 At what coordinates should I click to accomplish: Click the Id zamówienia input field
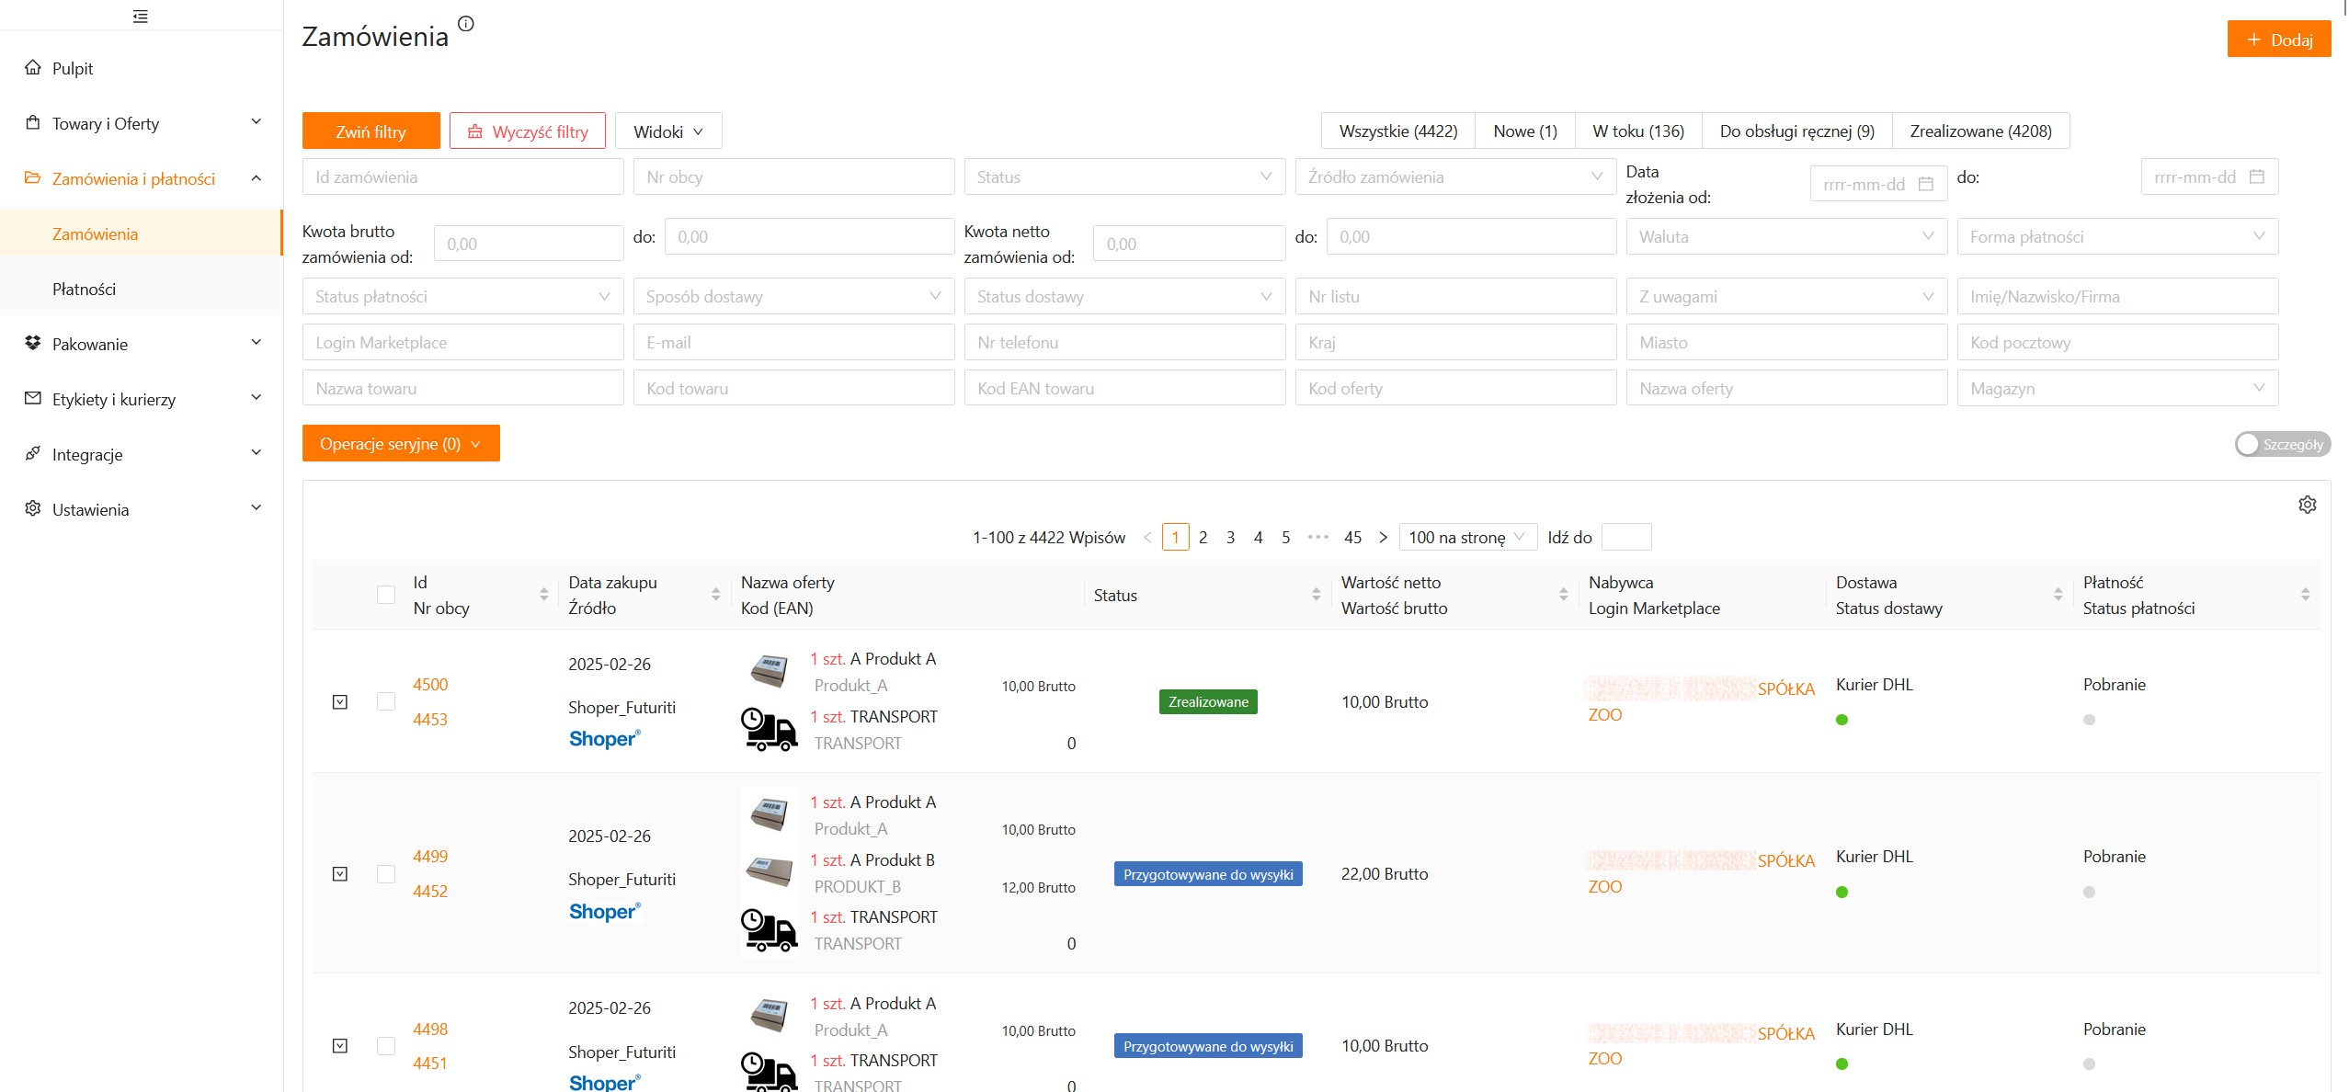pyautogui.click(x=462, y=177)
